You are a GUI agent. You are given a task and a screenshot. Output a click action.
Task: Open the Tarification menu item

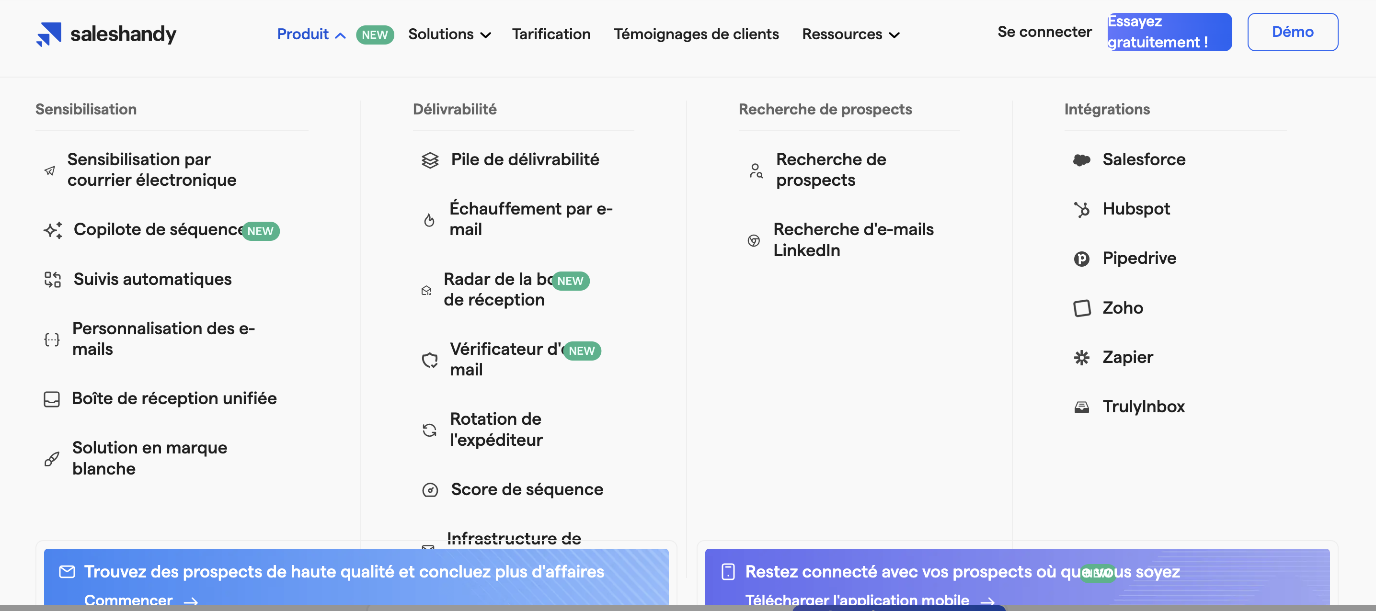550,34
